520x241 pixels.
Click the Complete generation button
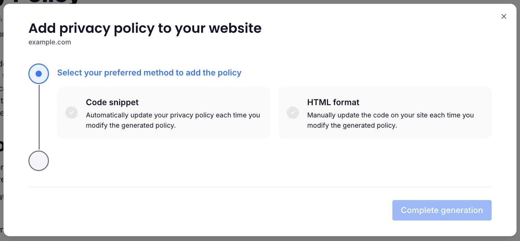[x=442, y=210]
